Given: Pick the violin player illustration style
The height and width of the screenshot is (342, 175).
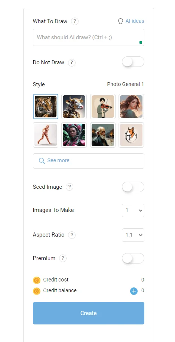Looking at the screenshot, I should 103,107.
